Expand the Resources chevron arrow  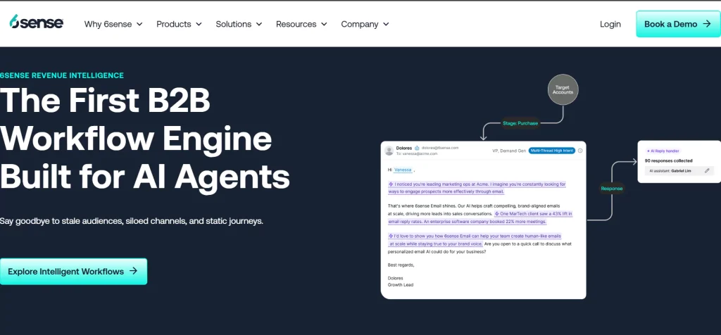click(324, 25)
